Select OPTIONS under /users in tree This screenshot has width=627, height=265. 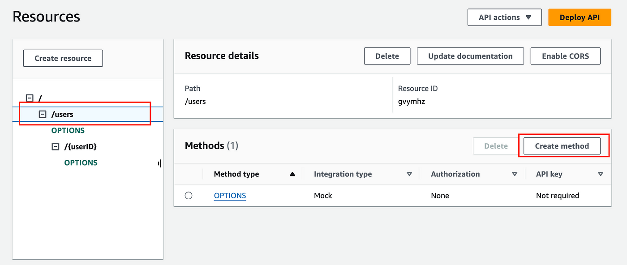68,130
